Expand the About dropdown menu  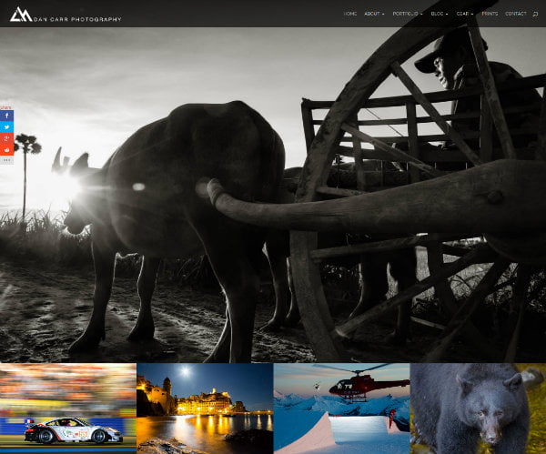pos(373,14)
